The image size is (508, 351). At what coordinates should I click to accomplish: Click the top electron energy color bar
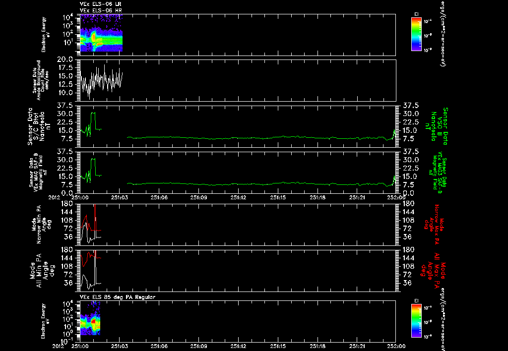(x=416, y=34)
